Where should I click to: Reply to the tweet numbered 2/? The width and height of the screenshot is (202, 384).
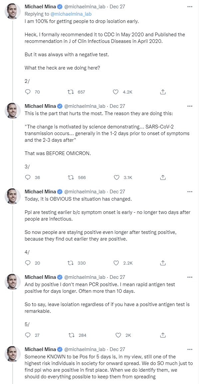[x=28, y=92]
